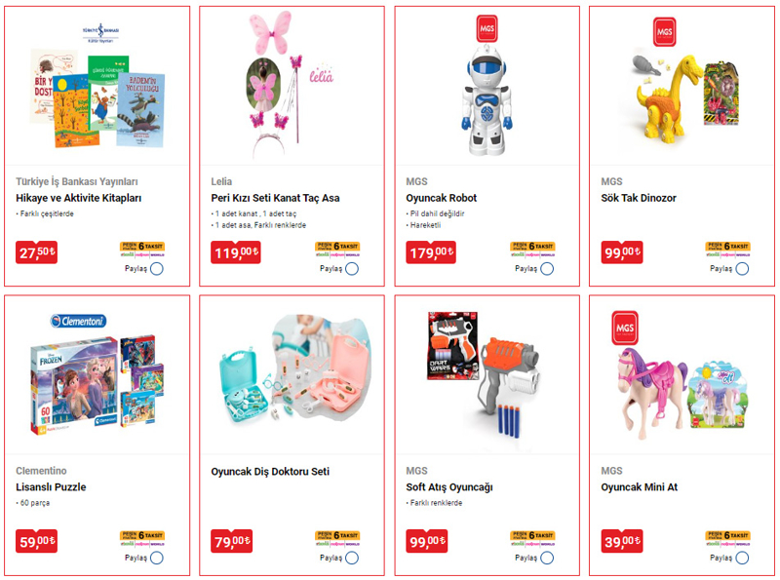This screenshot has height=580, width=780.
Task: Open the Sök Tak Dinozor product title
Action: [x=639, y=198]
